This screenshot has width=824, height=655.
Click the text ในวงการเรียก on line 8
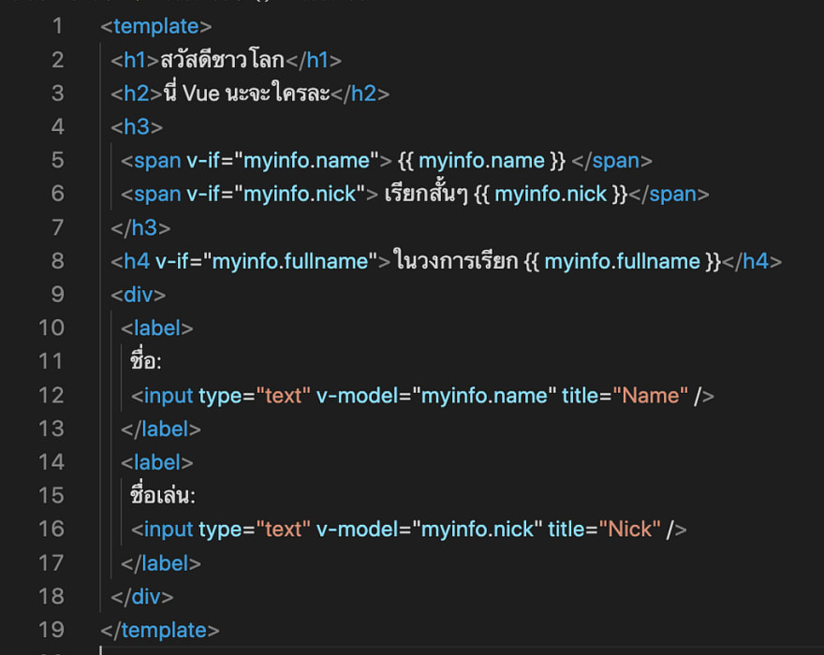pos(456,261)
